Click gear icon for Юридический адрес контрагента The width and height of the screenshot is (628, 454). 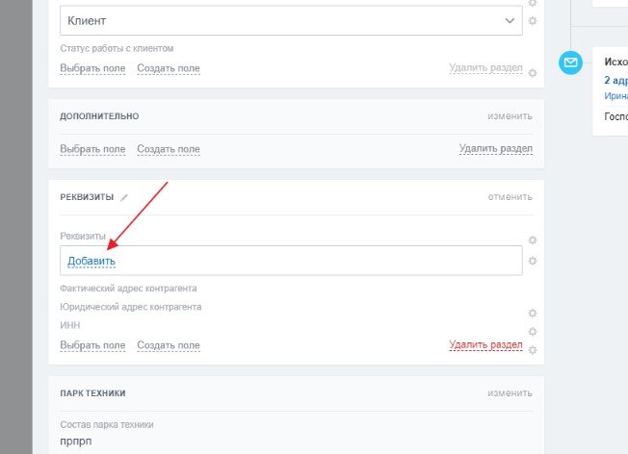click(x=533, y=313)
